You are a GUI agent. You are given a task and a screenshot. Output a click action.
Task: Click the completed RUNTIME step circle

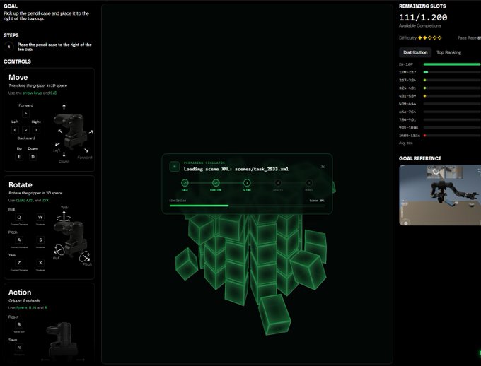pos(216,183)
